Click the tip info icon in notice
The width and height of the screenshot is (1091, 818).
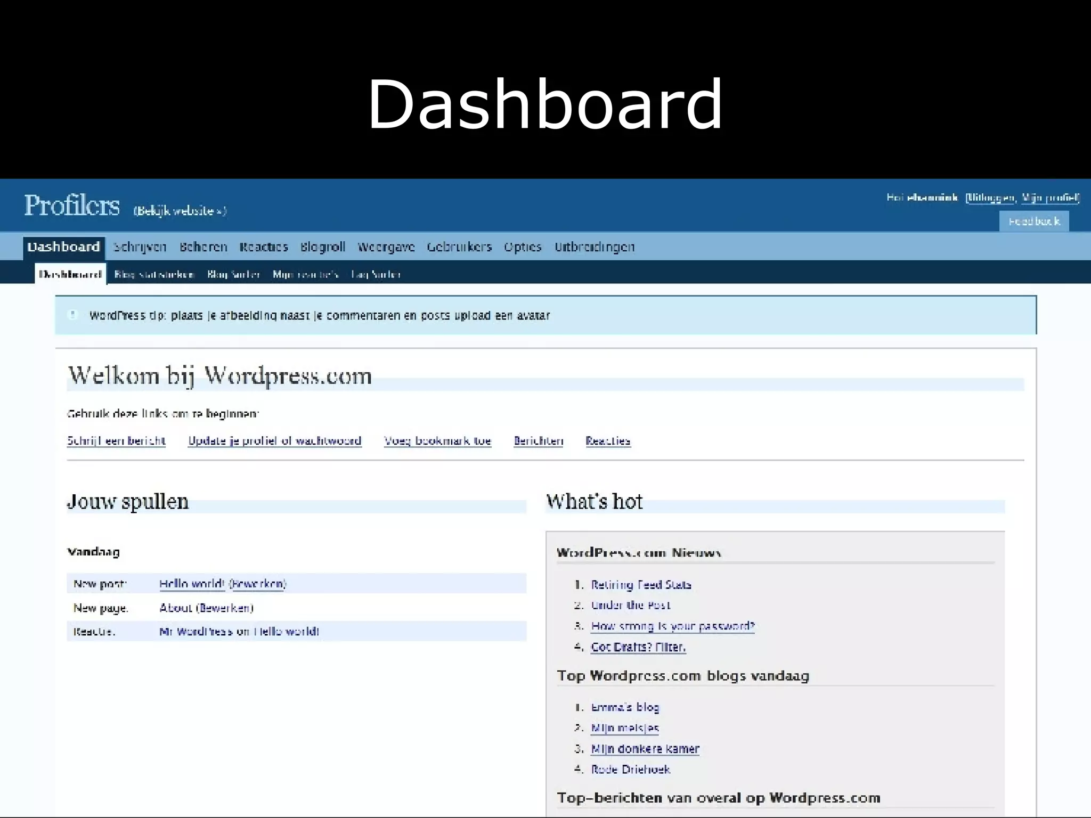74,315
